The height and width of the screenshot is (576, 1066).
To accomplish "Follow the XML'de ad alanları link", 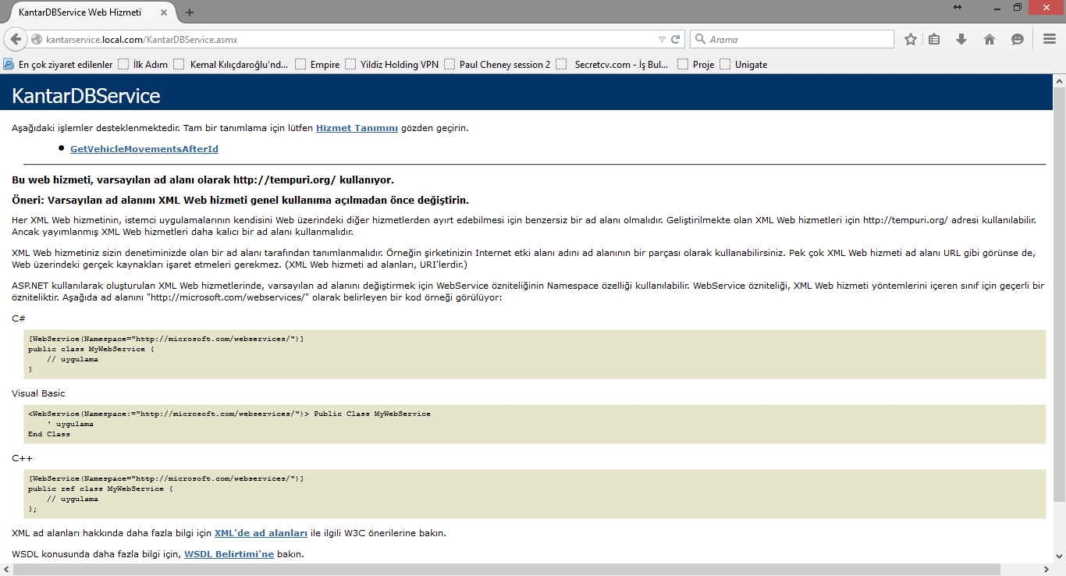I will tap(261, 533).
